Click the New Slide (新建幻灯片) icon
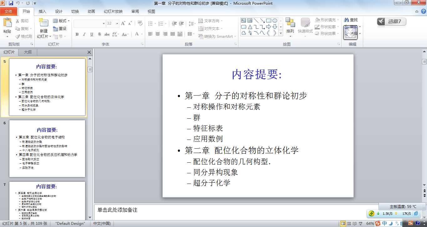427x227 pixels. click(43, 23)
